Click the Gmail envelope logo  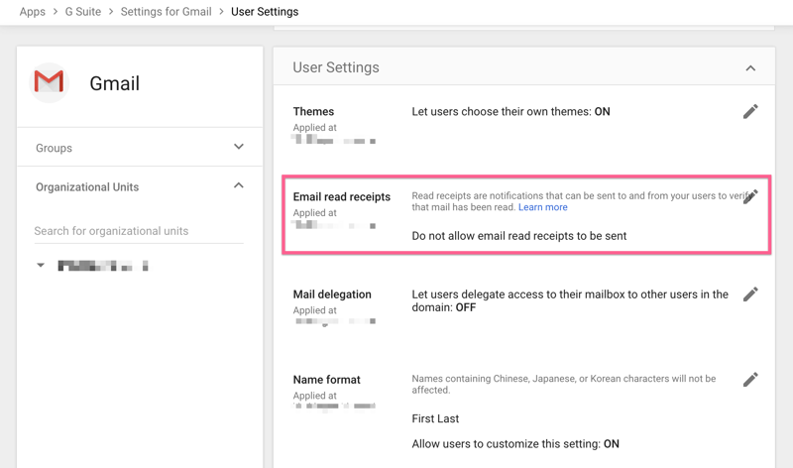(49, 82)
